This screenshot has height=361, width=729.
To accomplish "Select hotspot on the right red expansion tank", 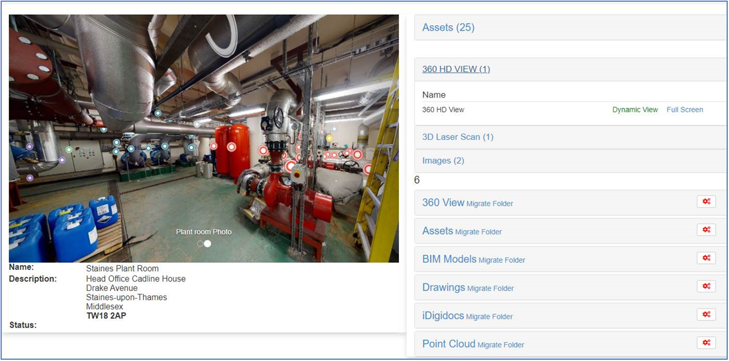I will (x=231, y=147).
